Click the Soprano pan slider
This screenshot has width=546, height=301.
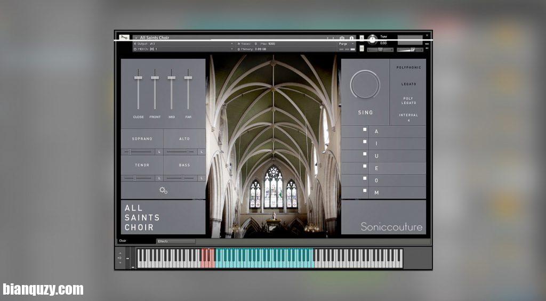click(138, 152)
